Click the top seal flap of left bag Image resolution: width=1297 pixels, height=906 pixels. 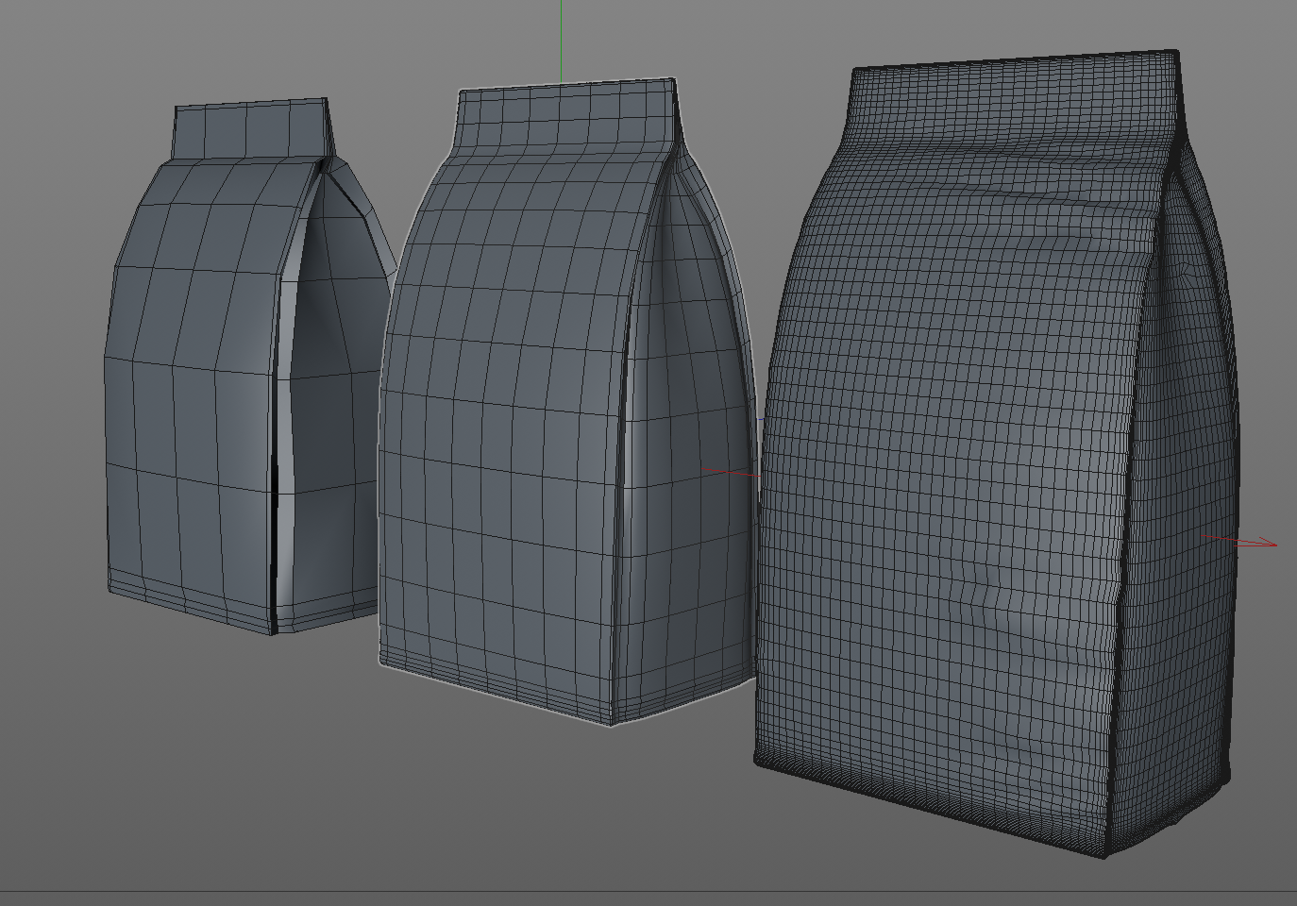coord(252,128)
